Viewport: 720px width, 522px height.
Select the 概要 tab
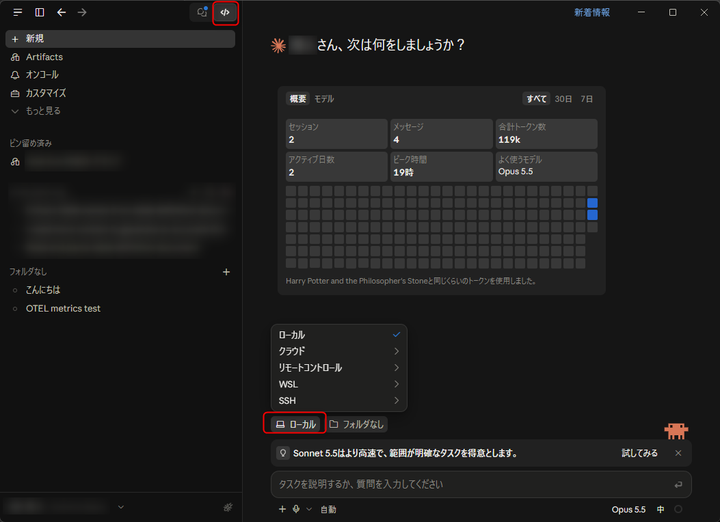[x=298, y=98]
